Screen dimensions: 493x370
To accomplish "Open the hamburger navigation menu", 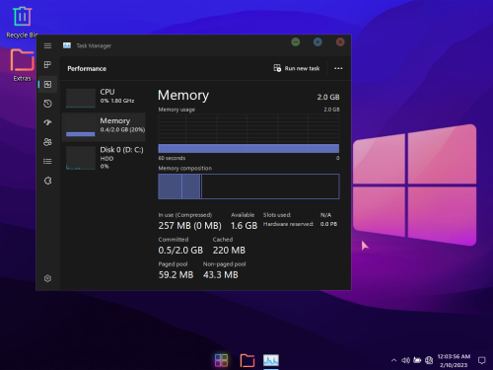I will 47,45.
